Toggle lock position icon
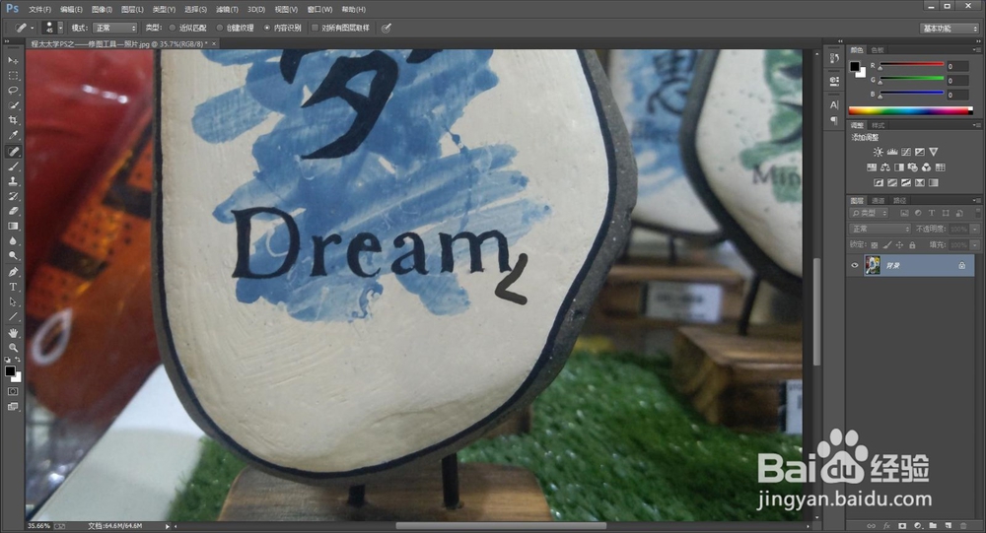The height and width of the screenshot is (533, 986). [899, 245]
